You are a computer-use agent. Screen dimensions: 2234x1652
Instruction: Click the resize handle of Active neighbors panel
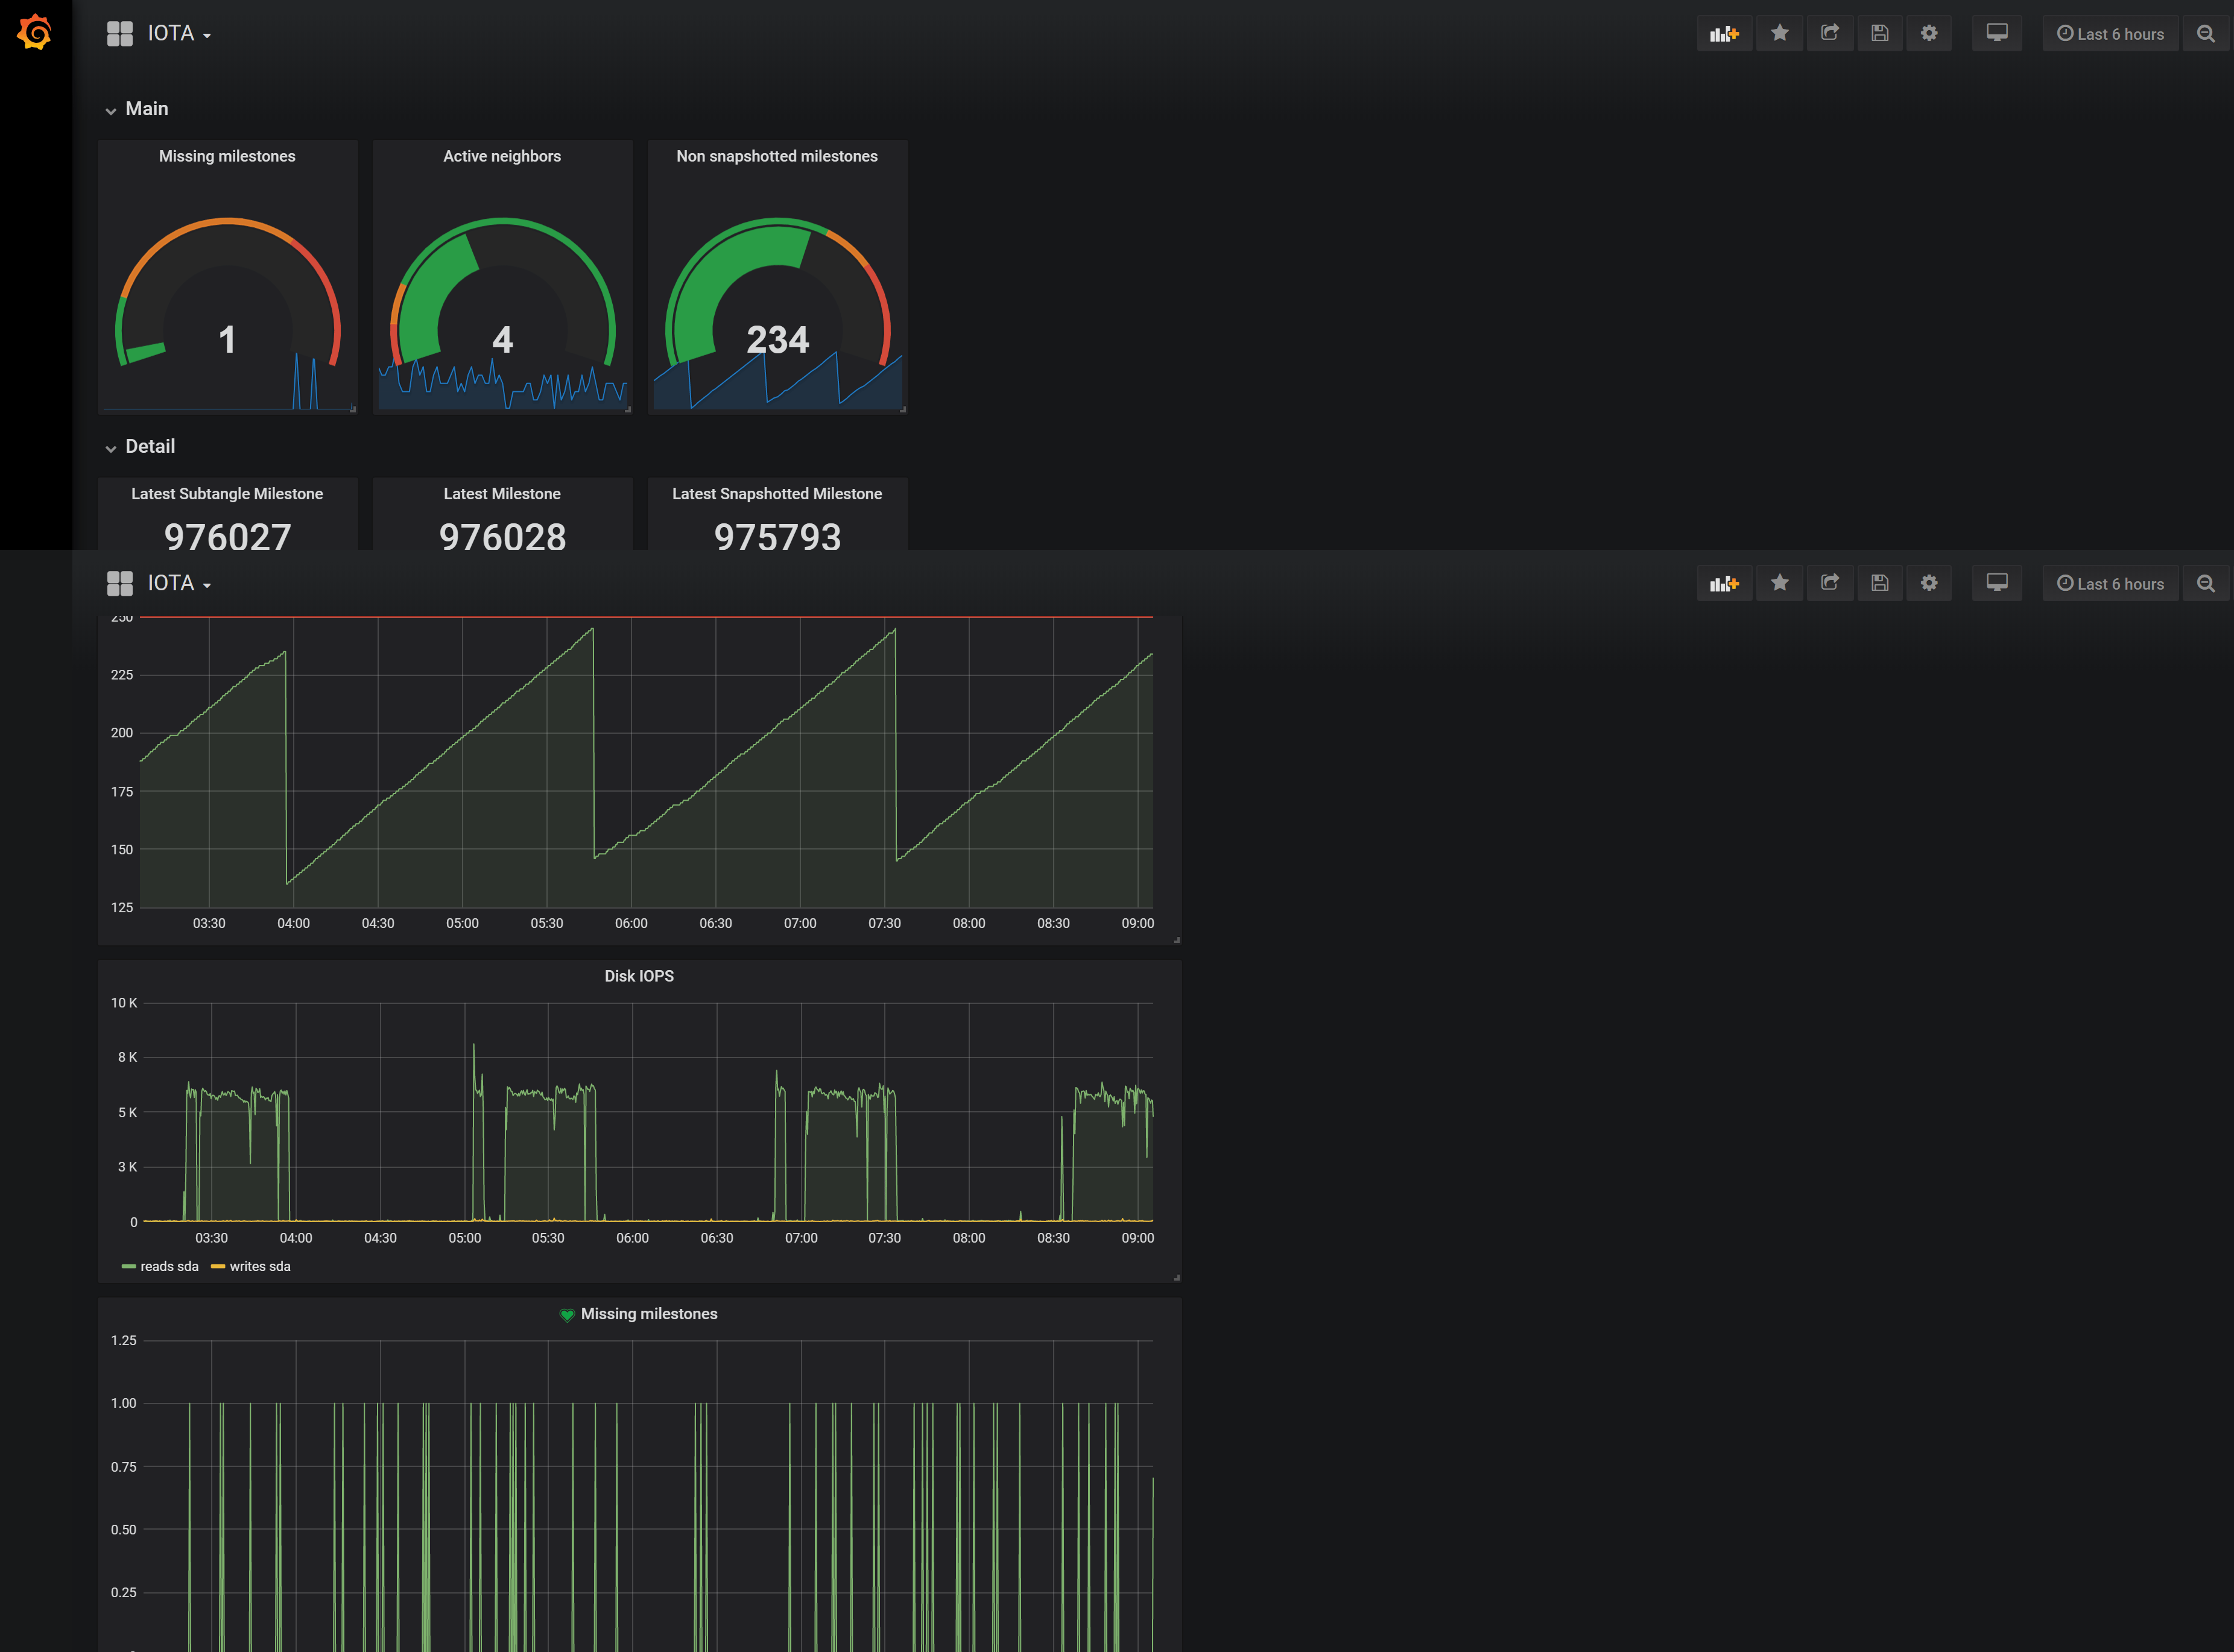point(628,409)
